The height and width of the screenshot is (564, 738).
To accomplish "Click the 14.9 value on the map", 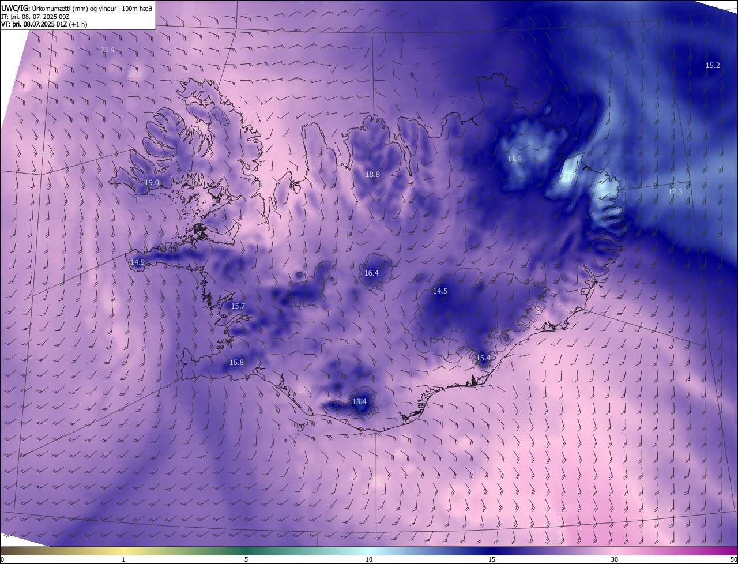I will coord(137,262).
